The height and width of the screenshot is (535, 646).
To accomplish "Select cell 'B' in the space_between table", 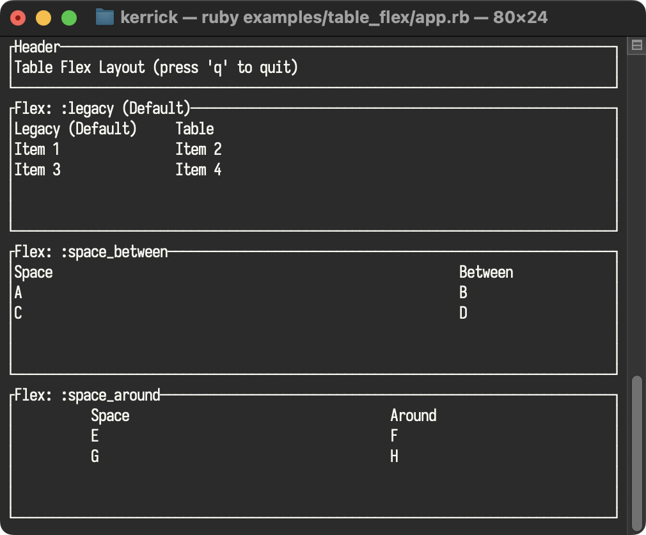I will coord(464,292).
